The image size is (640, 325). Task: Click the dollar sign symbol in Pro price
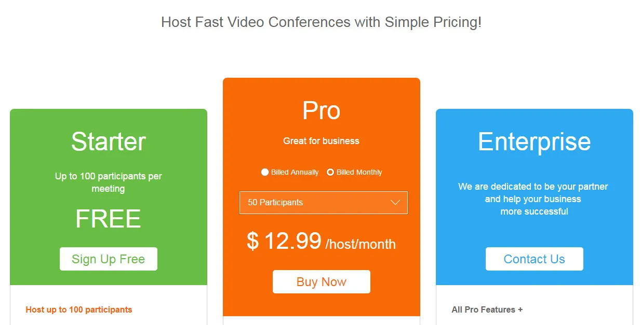pyautogui.click(x=252, y=241)
